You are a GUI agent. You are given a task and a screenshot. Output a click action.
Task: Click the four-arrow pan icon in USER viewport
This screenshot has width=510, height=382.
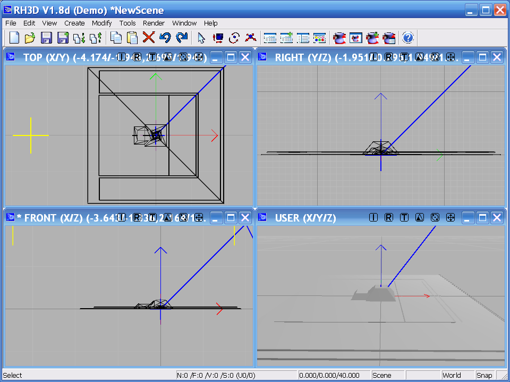click(450, 217)
